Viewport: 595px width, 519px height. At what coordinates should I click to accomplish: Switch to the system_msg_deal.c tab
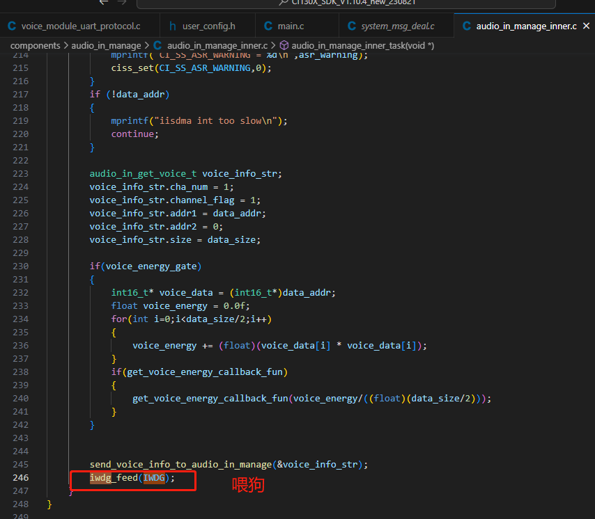[x=397, y=26]
